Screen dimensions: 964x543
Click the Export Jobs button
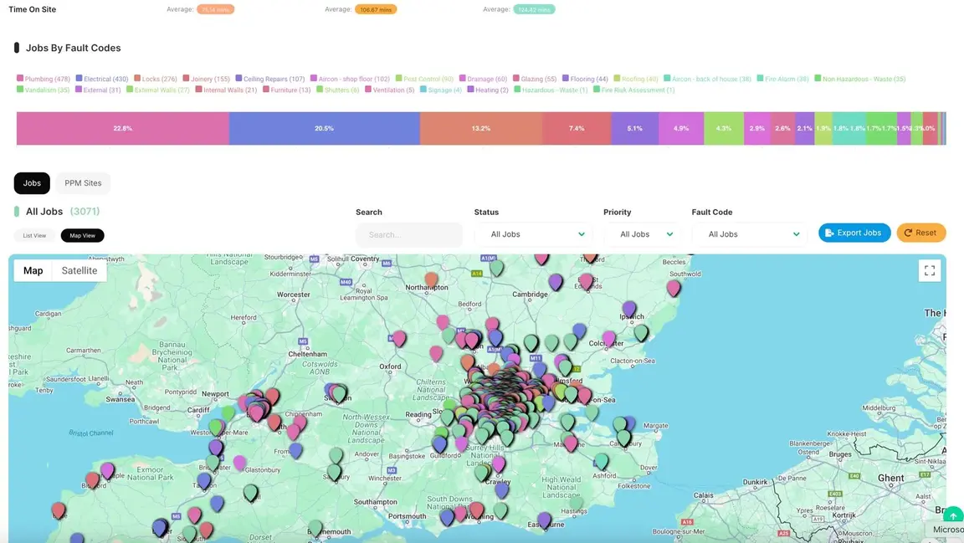(854, 233)
